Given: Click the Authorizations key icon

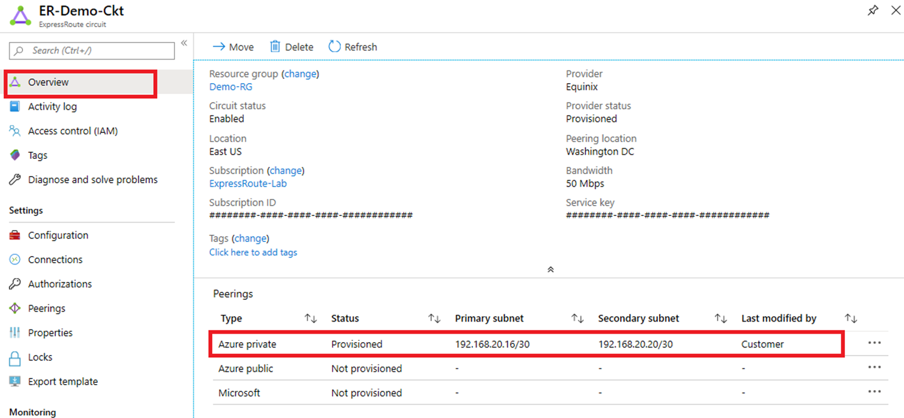Looking at the screenshot, I should [x=15, y=284].
